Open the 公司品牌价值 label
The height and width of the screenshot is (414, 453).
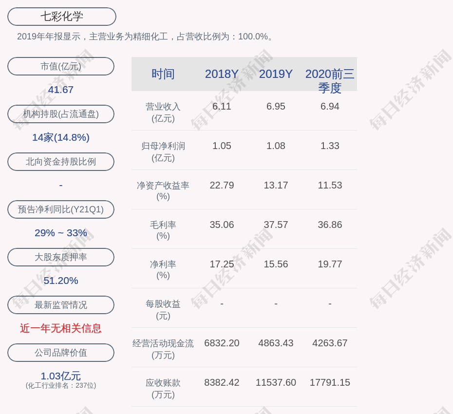point(61,353)
